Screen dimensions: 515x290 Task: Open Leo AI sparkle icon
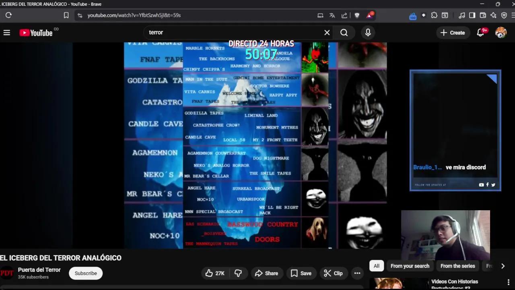coord(493,15)
